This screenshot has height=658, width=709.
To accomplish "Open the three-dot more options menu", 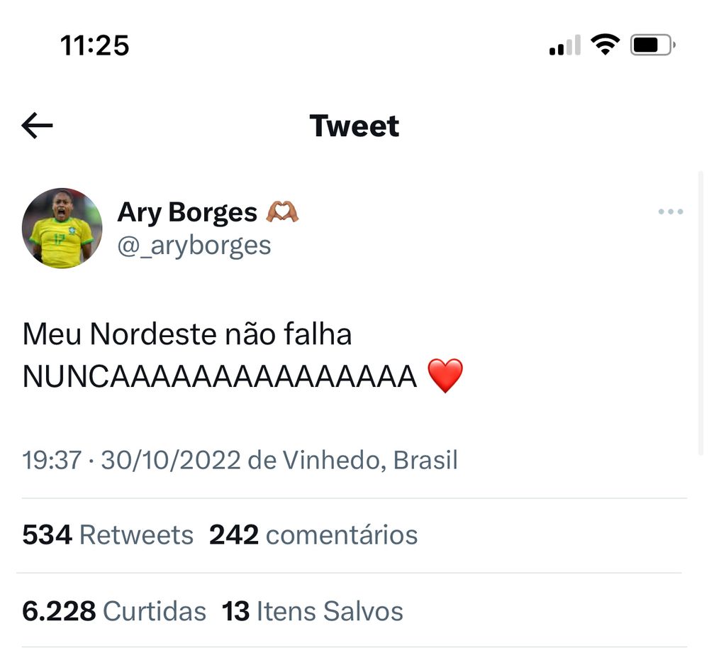I will 671,212.
